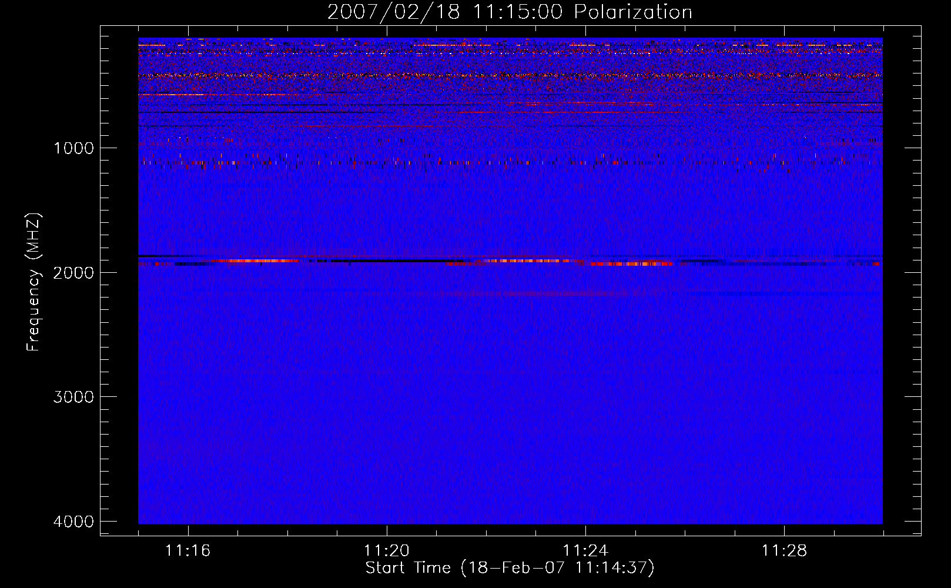The height and width of the screenshot is (588, 951).
Task: Click the plot title '2007/02/18 11:15:00 Polarization'
Action: click(x=510, y=12)
